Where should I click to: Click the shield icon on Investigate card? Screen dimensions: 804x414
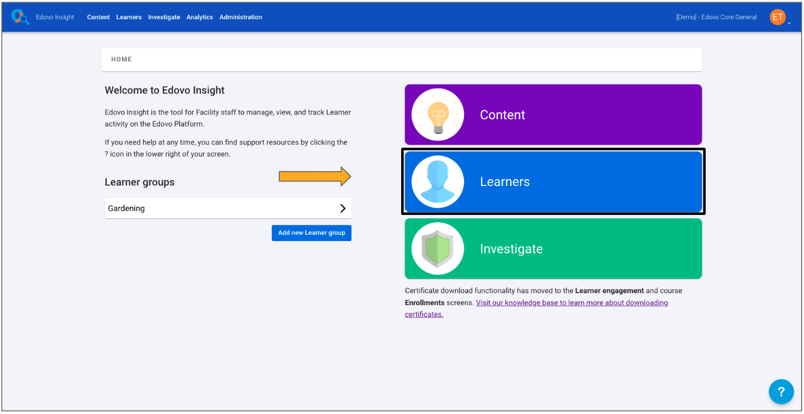pyautogui.click(x=437, y=249)
